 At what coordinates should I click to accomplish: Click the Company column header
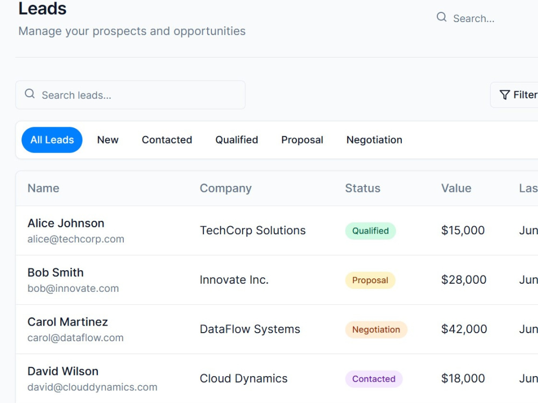point(226,189)
